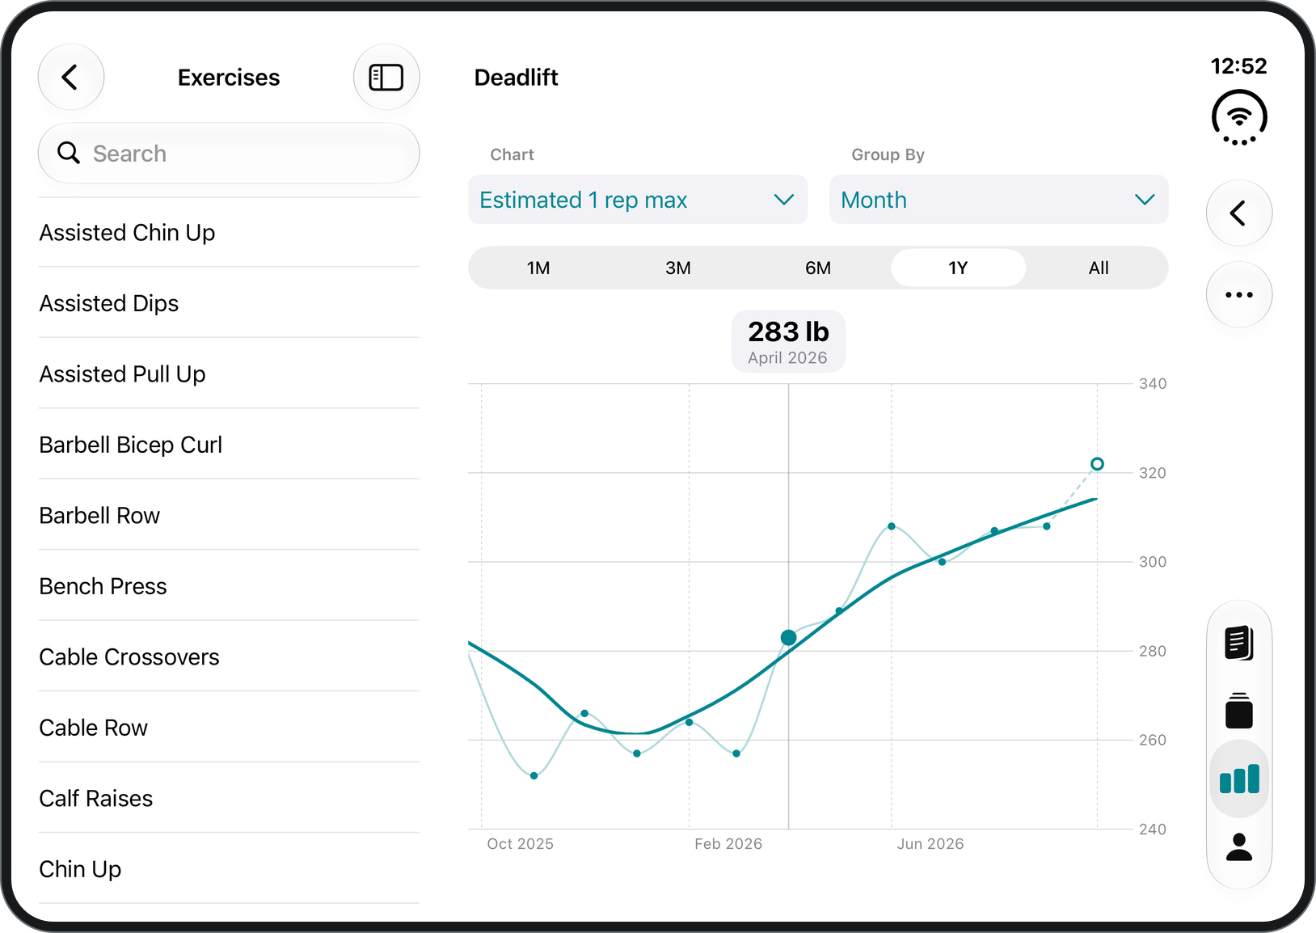Select the 6M time range
This screenshot has width=1316, height=933.
click(818, 268)
